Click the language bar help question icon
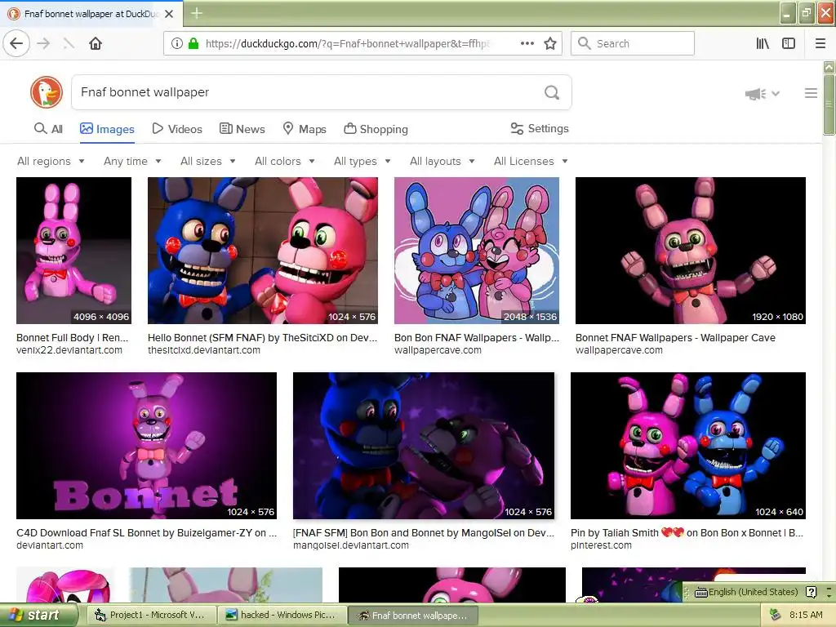836x627 pixels. pos(811,592)
